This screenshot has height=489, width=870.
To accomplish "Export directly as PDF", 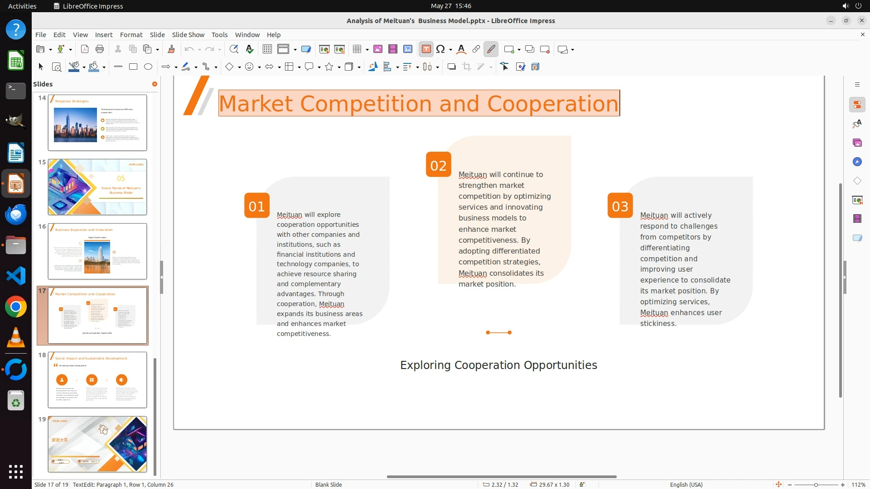I will tap(84, 49).
